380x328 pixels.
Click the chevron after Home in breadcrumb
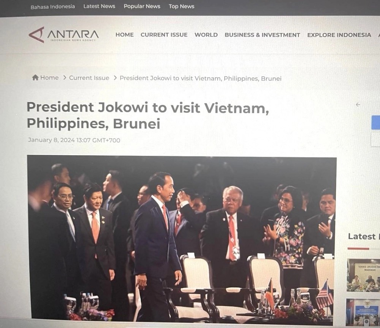coord(65,78)
